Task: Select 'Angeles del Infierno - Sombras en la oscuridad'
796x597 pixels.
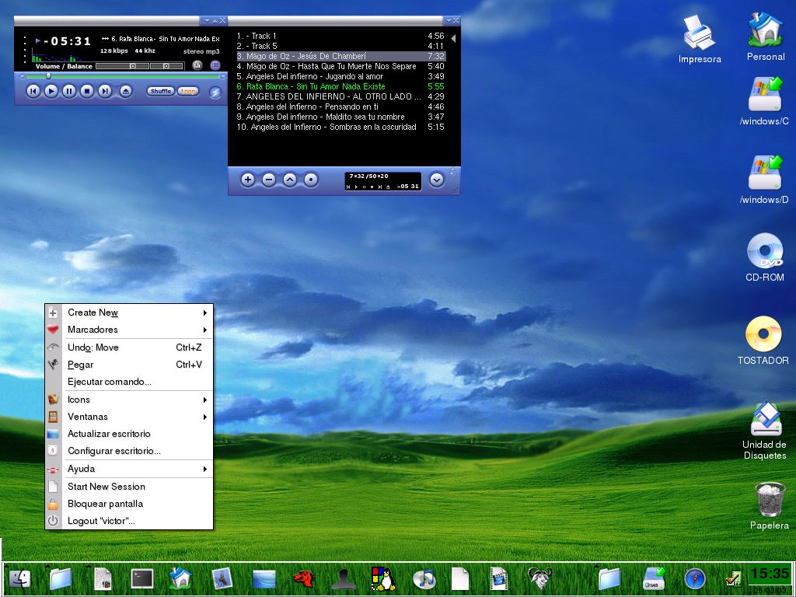Action: coord(340,127)
